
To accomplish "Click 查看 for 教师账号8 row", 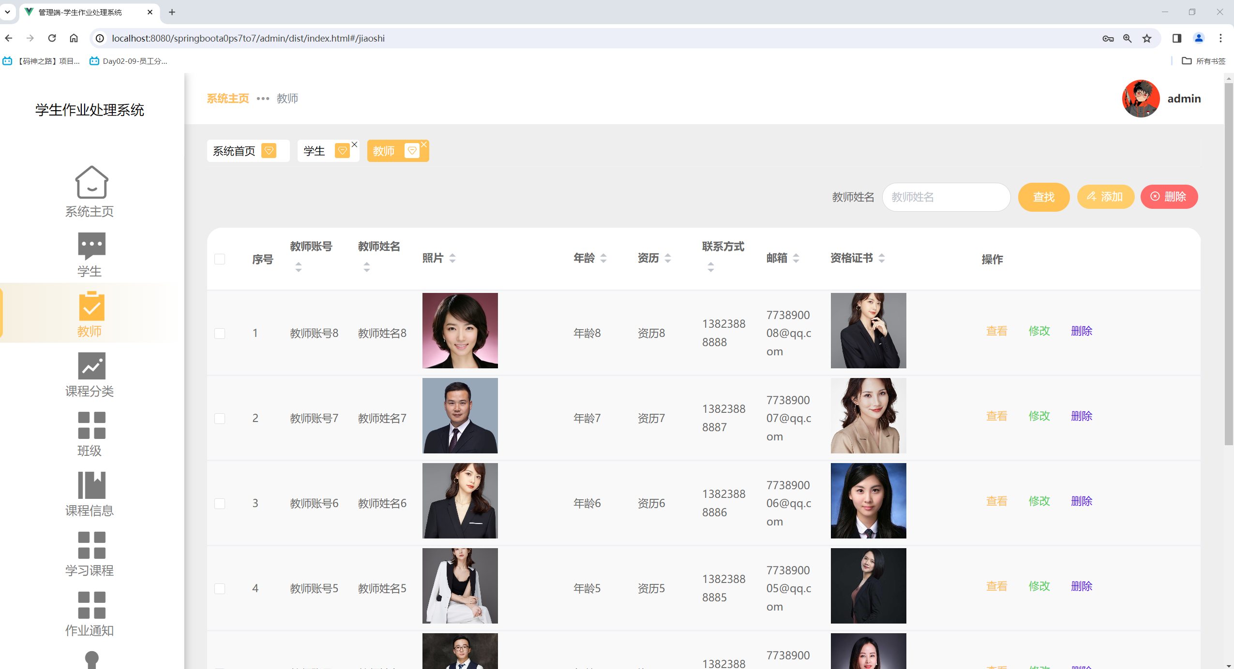I will pos(997,331).
